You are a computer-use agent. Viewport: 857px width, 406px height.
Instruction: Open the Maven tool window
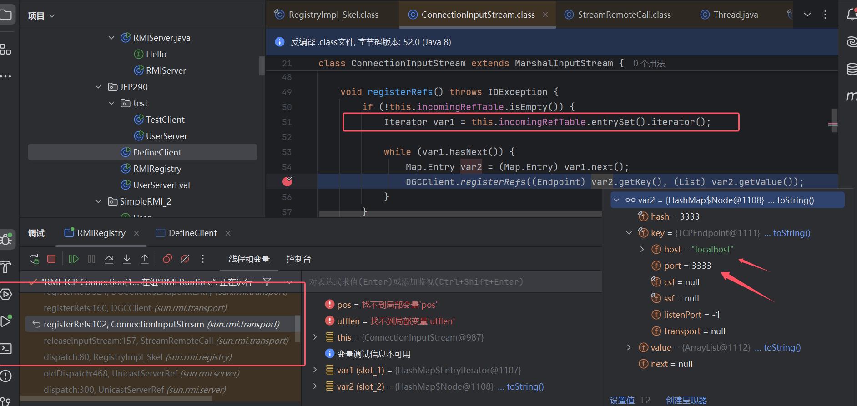coord(852,96)
